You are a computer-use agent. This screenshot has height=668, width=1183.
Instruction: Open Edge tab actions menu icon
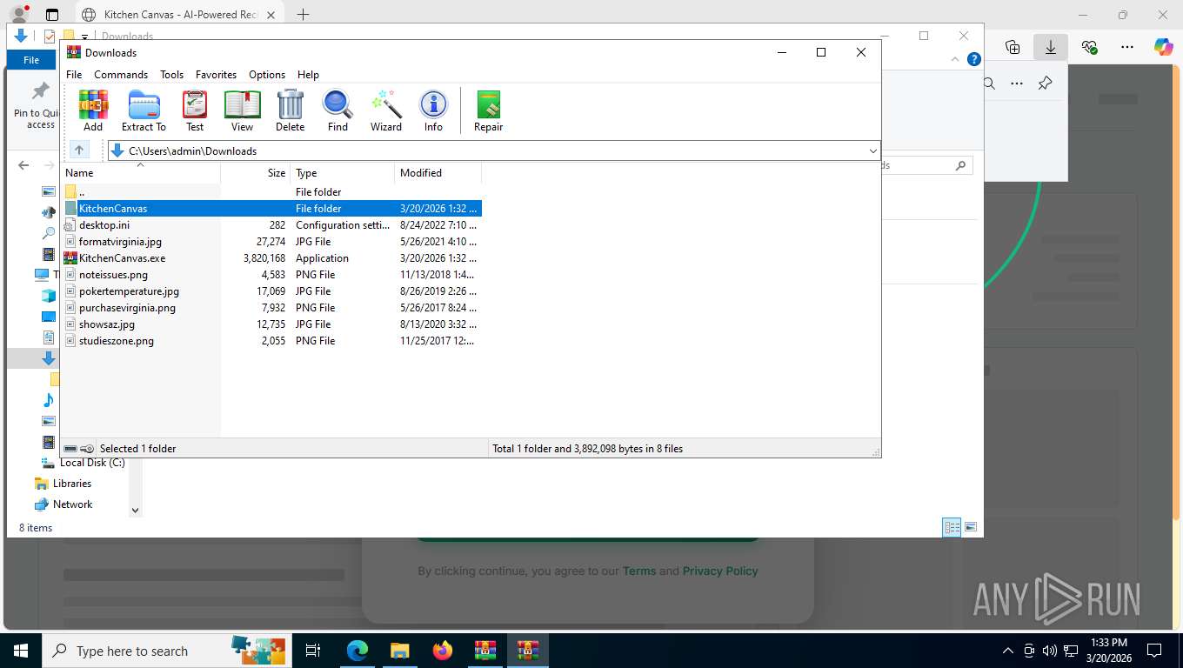tap(52, 15)
